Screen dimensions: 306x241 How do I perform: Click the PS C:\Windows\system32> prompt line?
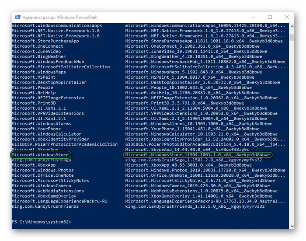(x=42, y=222)
